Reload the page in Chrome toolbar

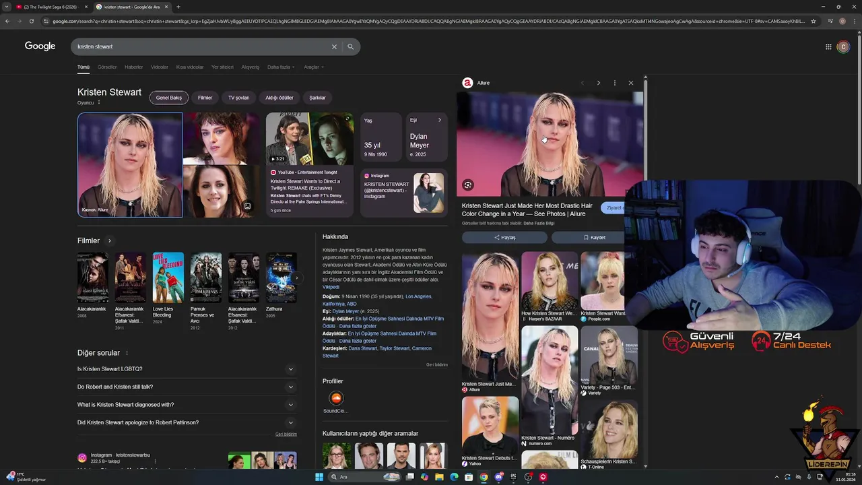[x=31, y=21]
